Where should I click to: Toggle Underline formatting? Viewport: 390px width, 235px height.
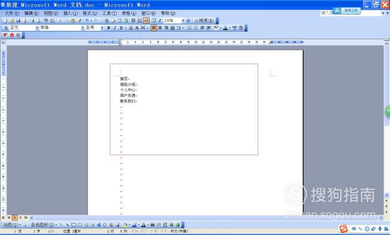pyautogui.click(x=121, y=28)
